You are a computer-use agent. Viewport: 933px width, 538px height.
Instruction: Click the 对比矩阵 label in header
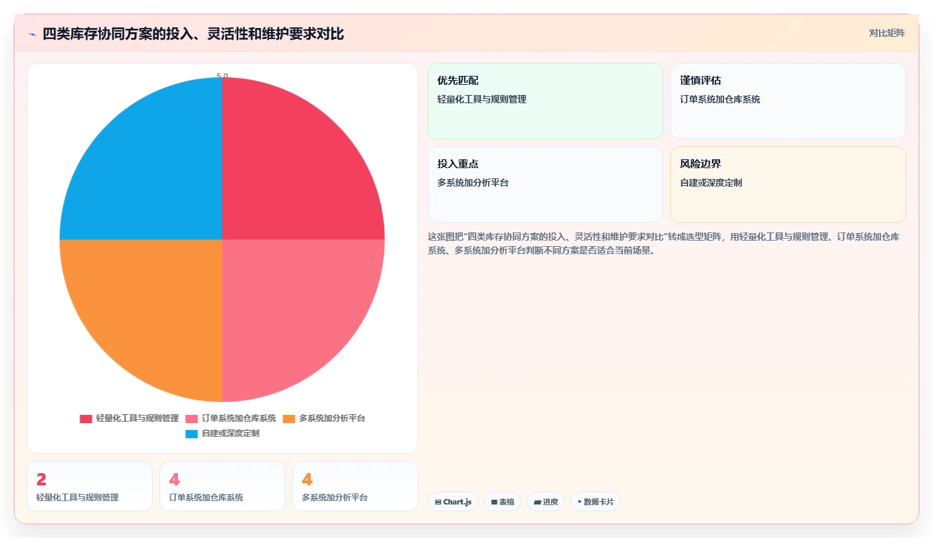click(x=886, y=33)
